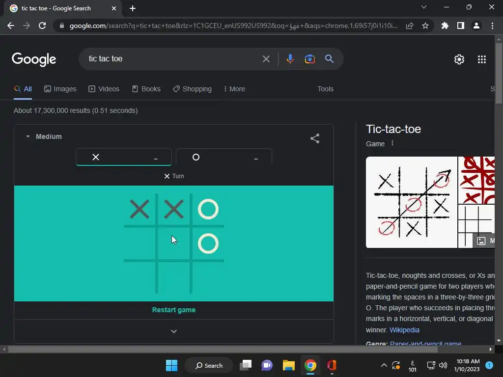
Task: Click the horizontal page scrollbar
Action: 223,349
